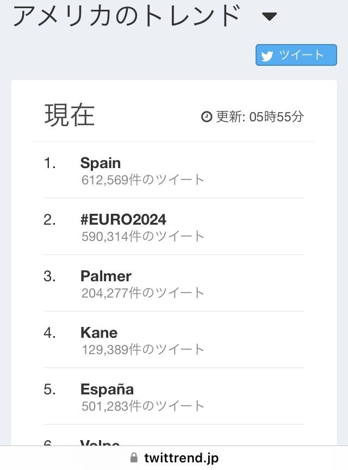Open the trend region dropdown arrow
The image size is (348, 470).
[269, 17]
